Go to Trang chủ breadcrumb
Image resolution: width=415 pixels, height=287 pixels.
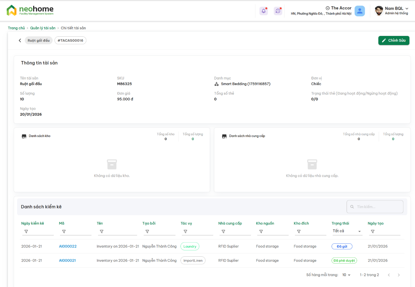pos(16,28)
